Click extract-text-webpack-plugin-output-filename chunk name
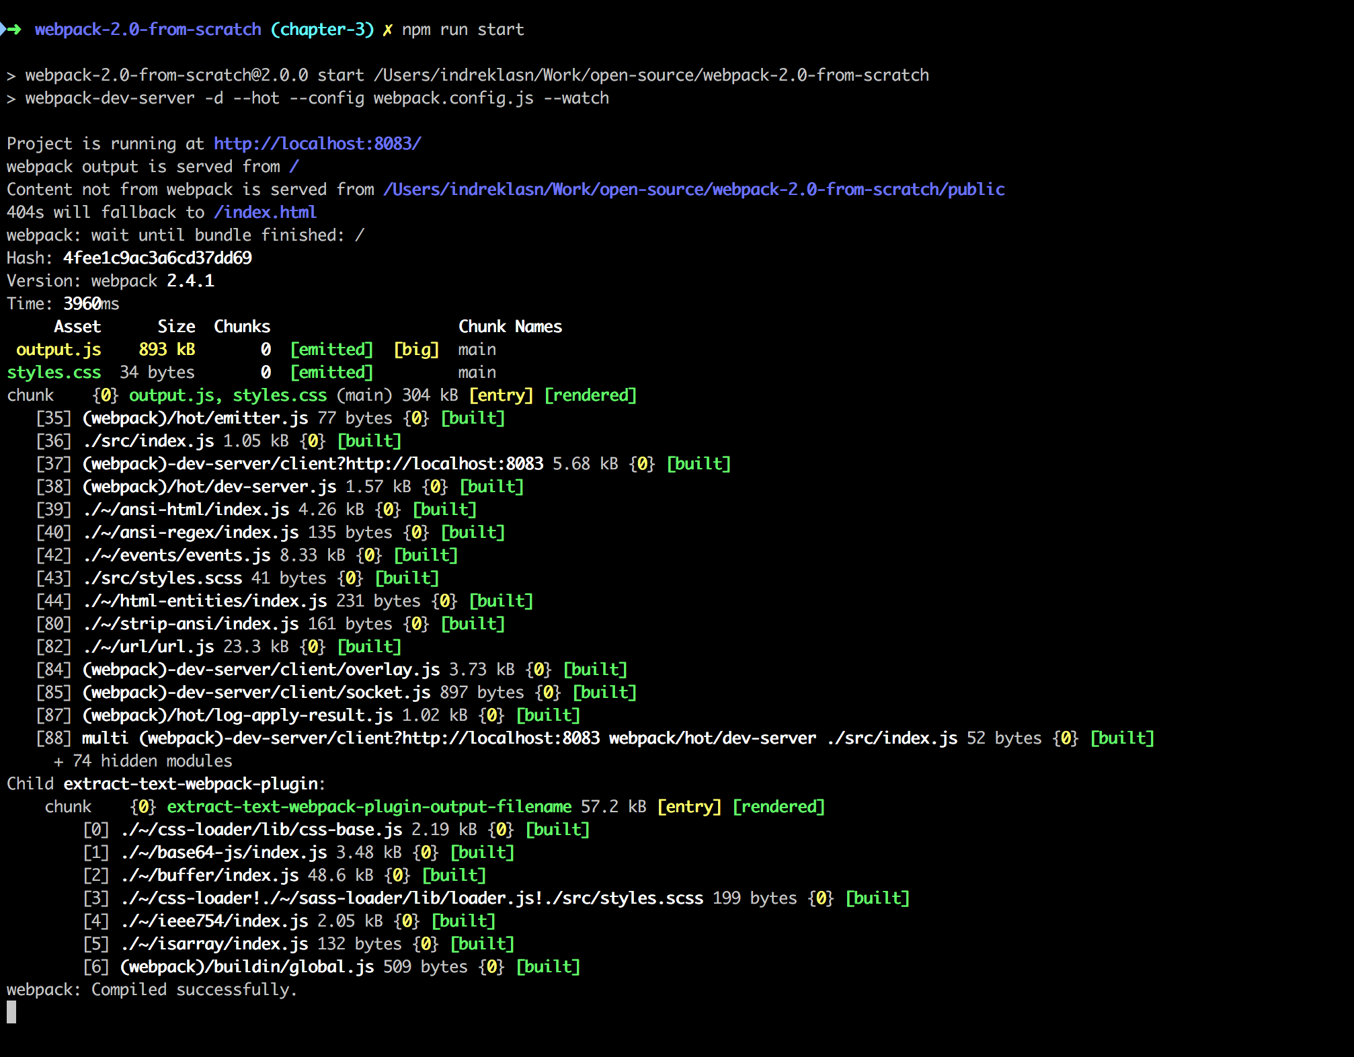Viewport: 1354px width, 1057px height. pyautogui.click(x=369, y=807)
